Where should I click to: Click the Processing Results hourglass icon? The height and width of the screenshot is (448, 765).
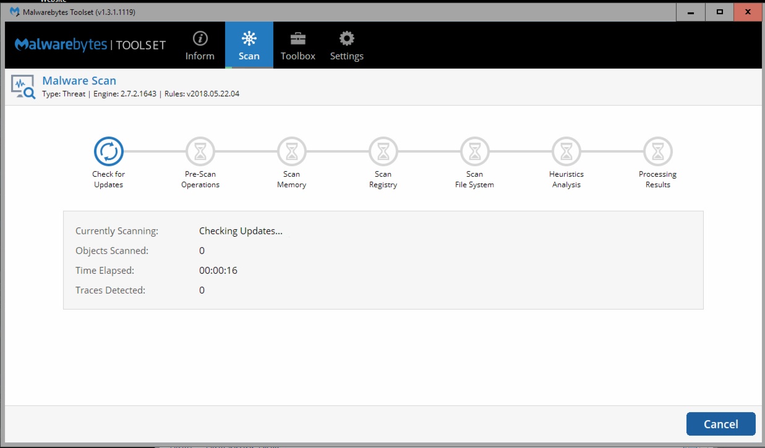[658, 151]
